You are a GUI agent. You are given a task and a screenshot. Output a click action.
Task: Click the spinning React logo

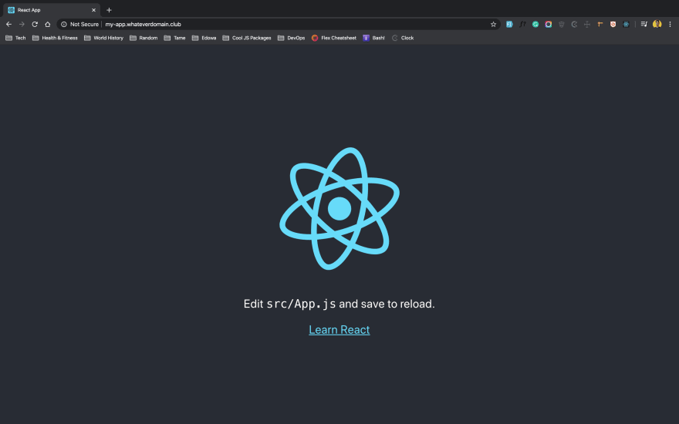[x=339, y=209]
